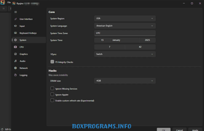Click the minute field showing 42

[x=140, y=47]
